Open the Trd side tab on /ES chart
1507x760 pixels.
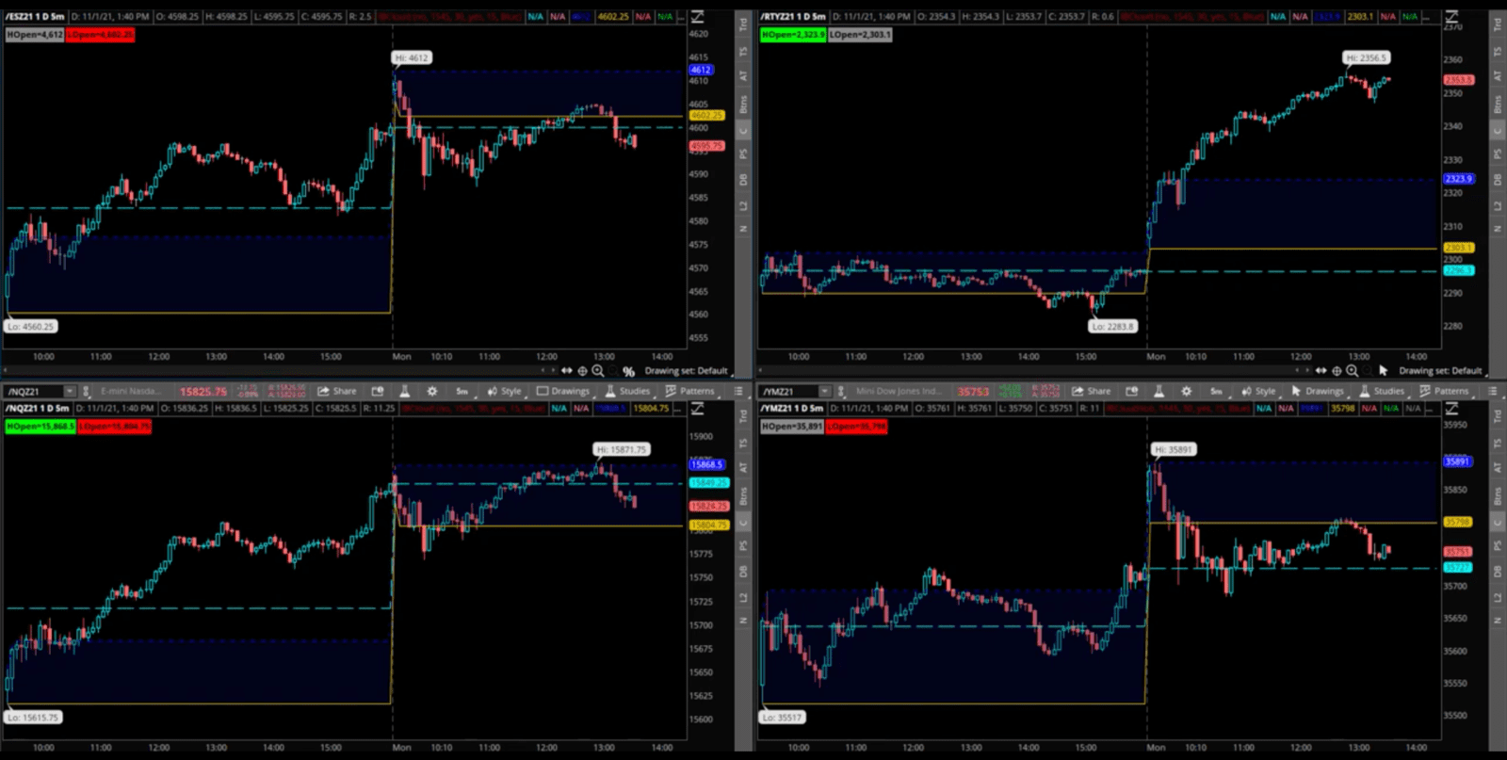tap(743, 24)
